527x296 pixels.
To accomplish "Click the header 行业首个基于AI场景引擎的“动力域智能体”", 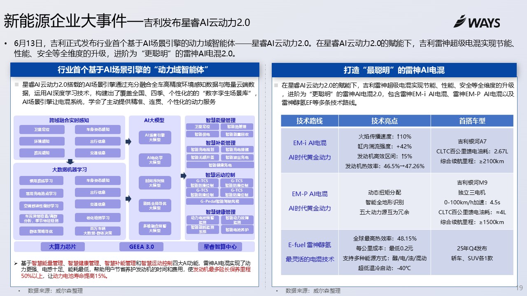I will [135, 69].
